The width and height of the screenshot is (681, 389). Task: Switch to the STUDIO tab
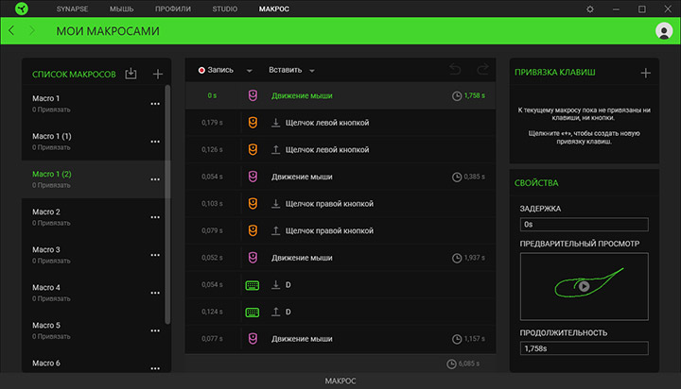tap(225, 8)
